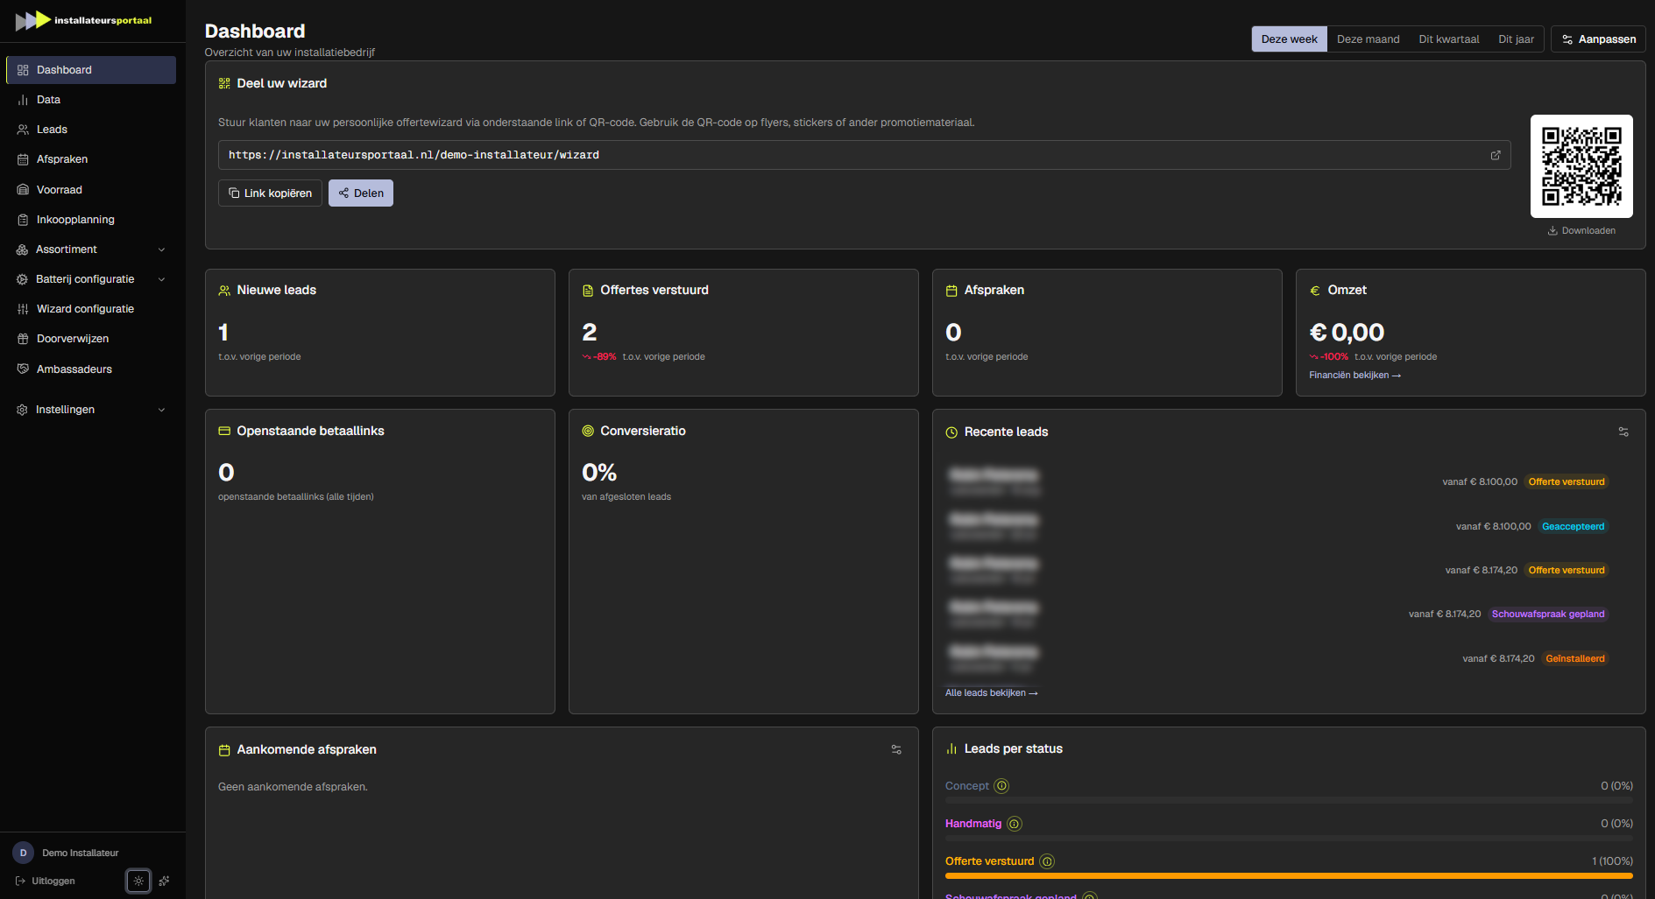The image size is (1655, 899).
Task: Click the Concept status progress bar
Action: click(x=1289, y=800)
